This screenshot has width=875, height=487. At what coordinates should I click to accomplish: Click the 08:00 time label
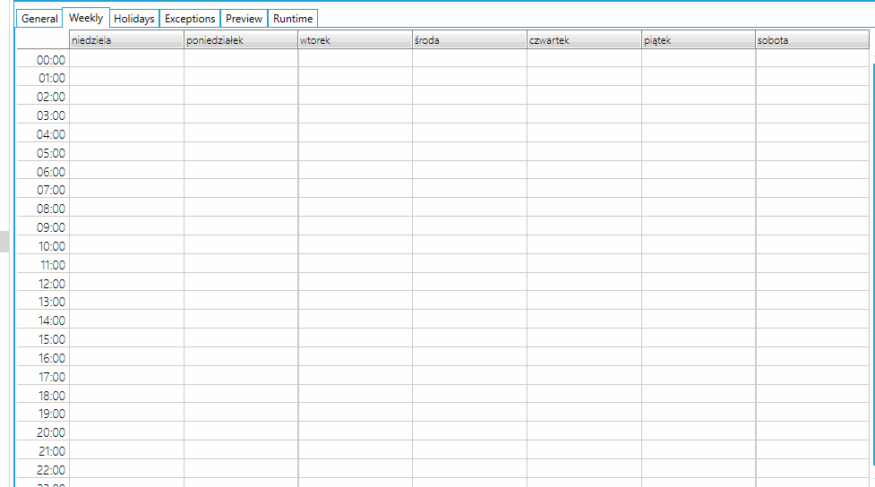(x=51, y=209)
